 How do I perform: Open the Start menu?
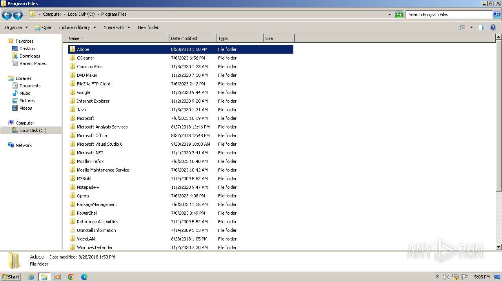(11, 277)
